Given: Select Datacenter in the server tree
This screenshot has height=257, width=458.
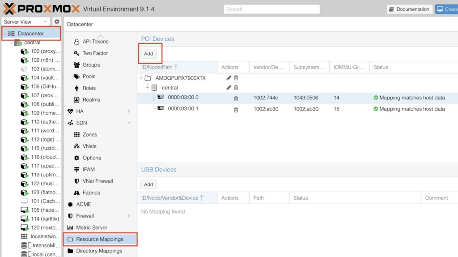Looking at the screenshot, I should (x=31, y=34).
